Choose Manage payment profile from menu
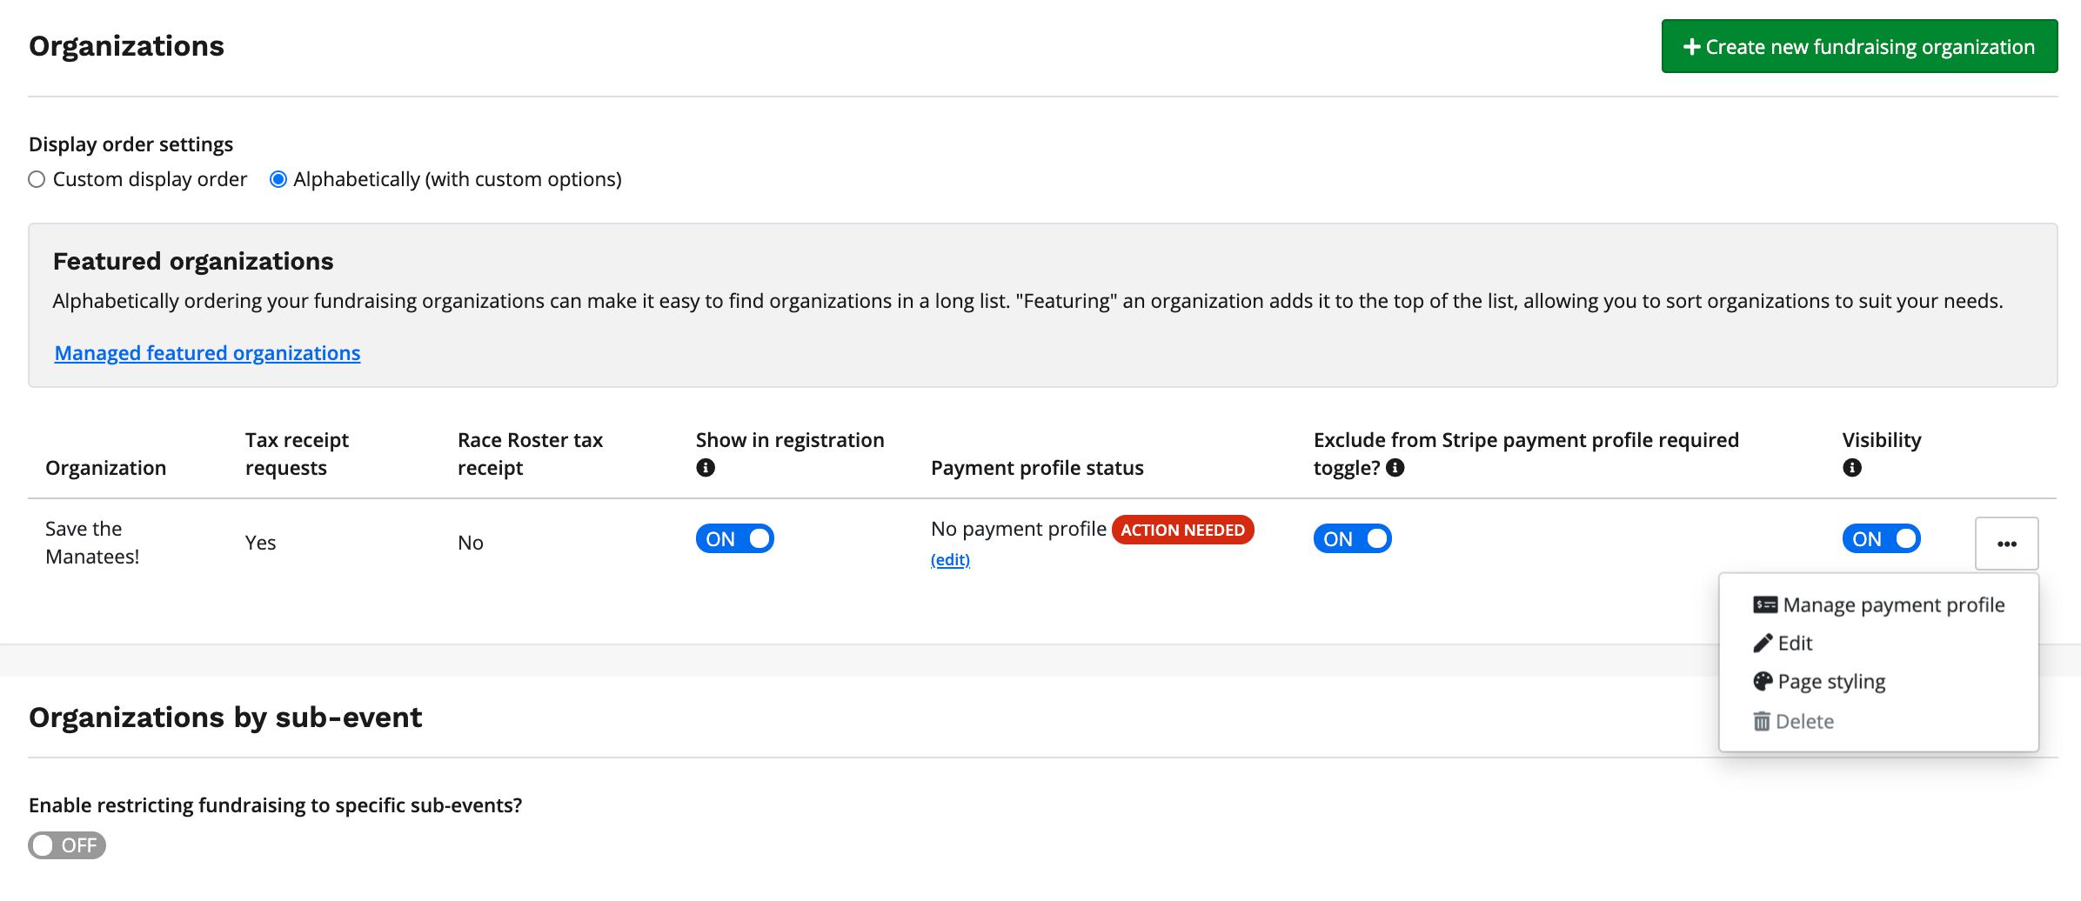 (x=1879, y=605)
